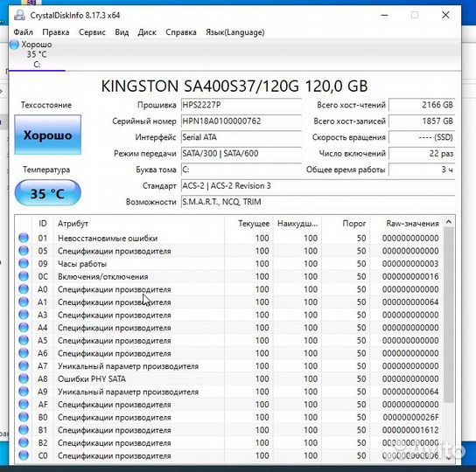Click the 35 °C temperature button
476x472 pixels.
click(x=47, y=193)
